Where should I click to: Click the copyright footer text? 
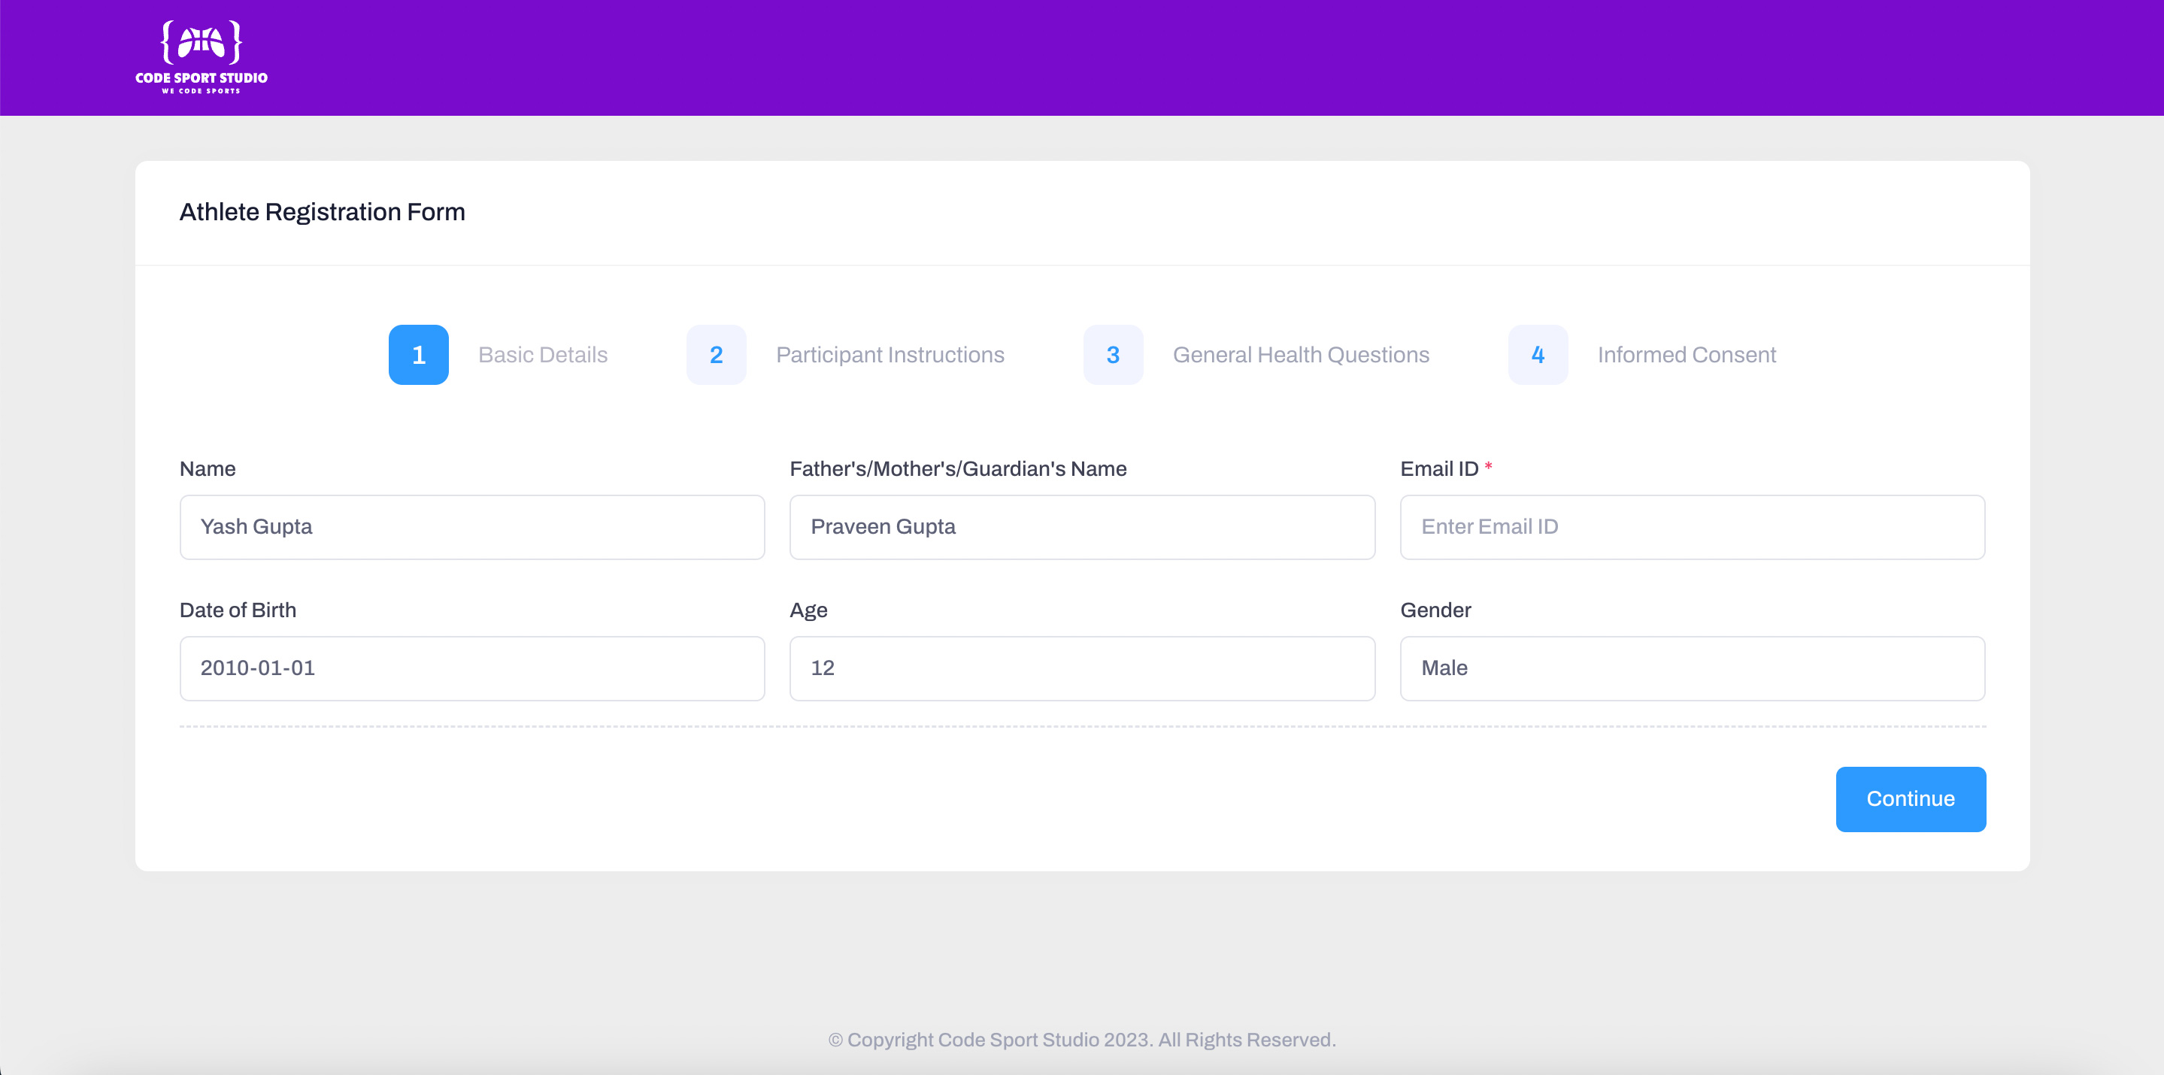point(1082,1040)
